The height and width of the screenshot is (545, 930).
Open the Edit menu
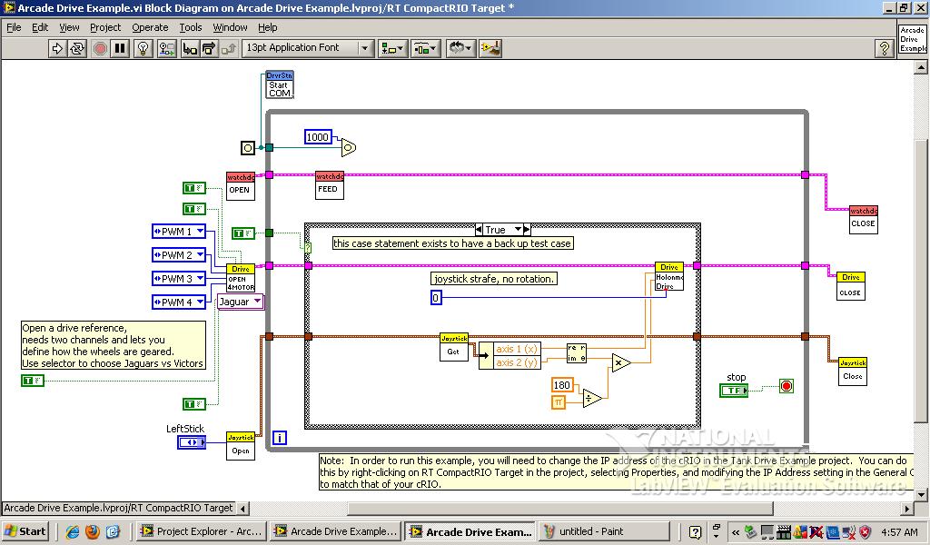40,27
